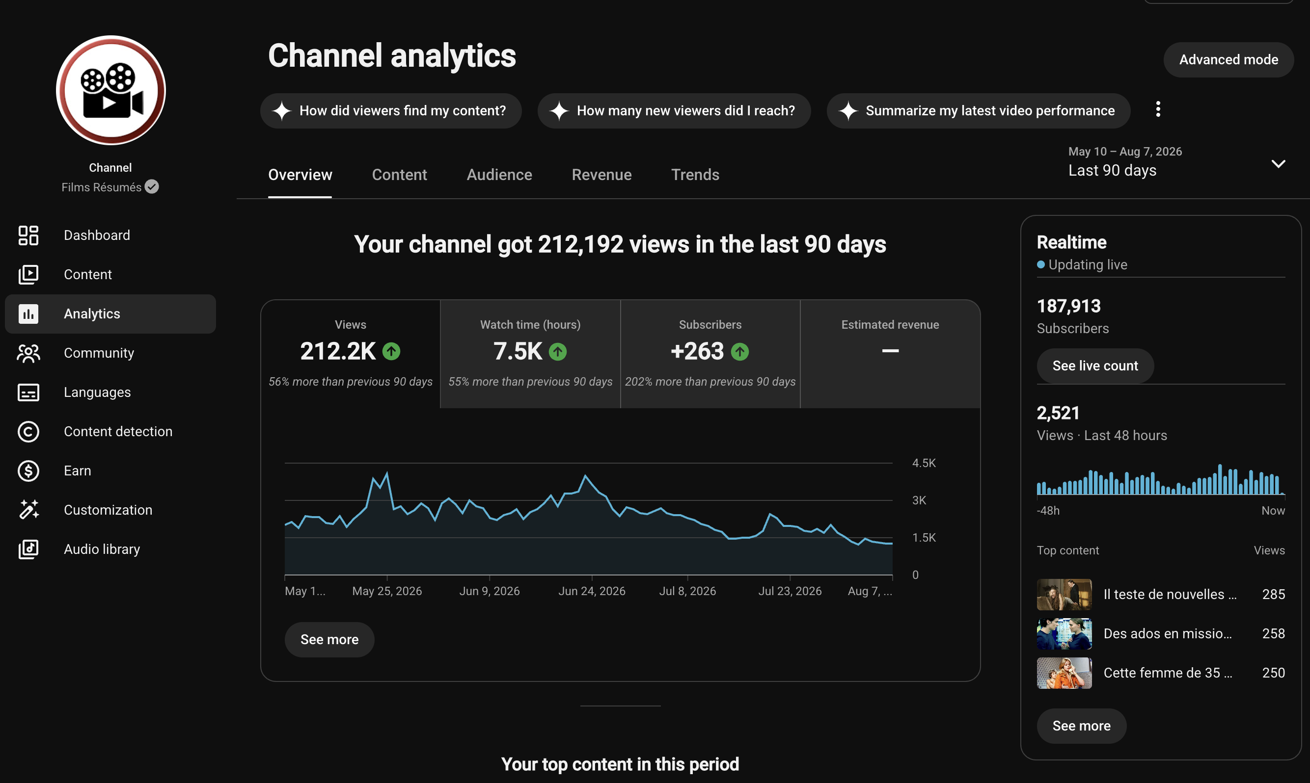Image resolution: width=1310 pixels, height=783 pixels.
Task: Click See more below the views chart
Action: coord(329,639)
